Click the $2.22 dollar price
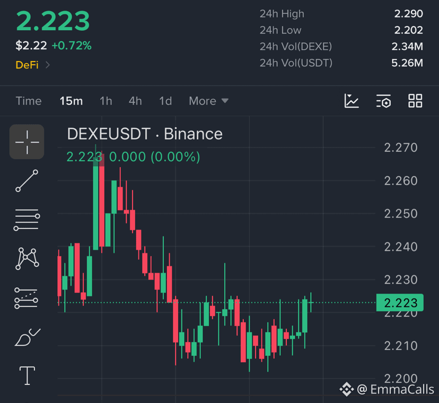This screenshot has height=403, width=439. click(31, 46)
